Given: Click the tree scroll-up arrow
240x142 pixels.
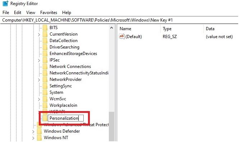Looking at the screenshot, I should pyautogui.click(x=111, y=28).
